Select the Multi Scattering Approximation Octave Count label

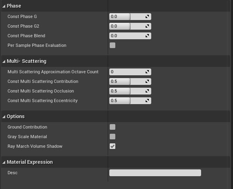pyautogui.click(x=53, y=72)
